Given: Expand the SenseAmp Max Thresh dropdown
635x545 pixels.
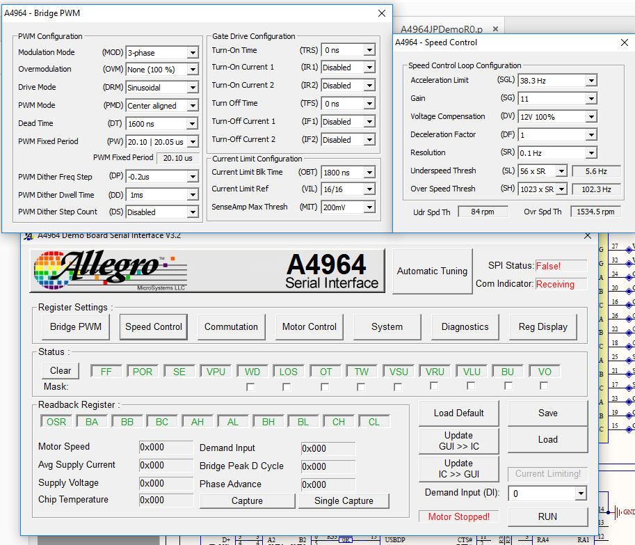Looking at the screenshot, I should [x=369, y=207].
